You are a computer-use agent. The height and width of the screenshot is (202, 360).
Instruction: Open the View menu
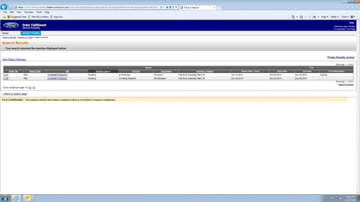coord(19,12)
